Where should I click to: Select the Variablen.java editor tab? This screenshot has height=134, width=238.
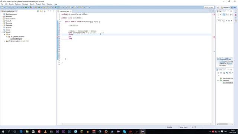(64, 12)
